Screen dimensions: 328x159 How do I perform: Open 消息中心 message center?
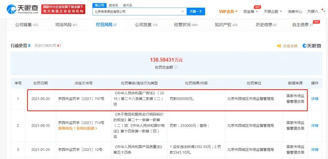pyautogui.click(x=295, y=12)
